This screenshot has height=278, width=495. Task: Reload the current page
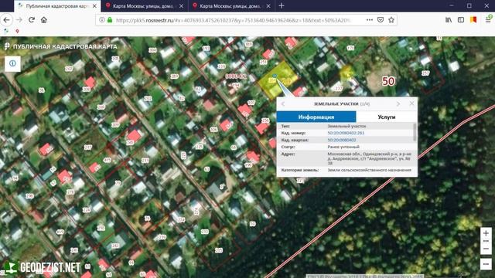(x=32, y=20)
